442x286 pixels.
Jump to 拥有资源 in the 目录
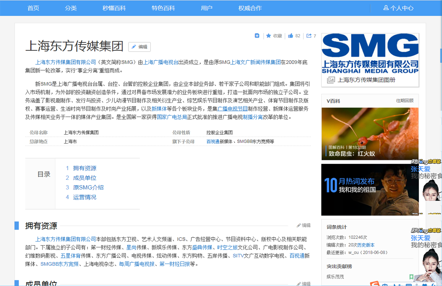tap(84, 168)
